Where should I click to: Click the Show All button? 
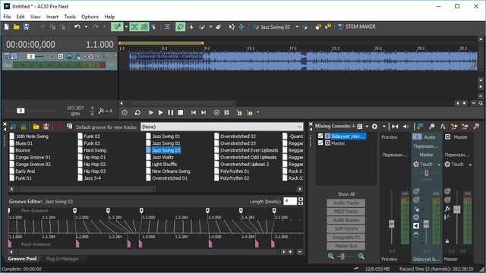(x=346, y=194)
